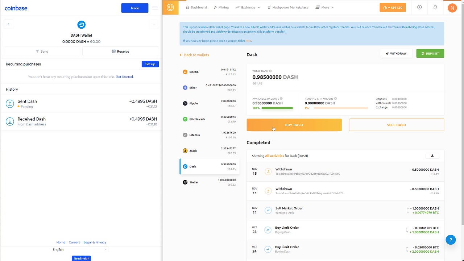Click the Zcash coin icon
Screen dimensions: 464x261
coord(185,151)
